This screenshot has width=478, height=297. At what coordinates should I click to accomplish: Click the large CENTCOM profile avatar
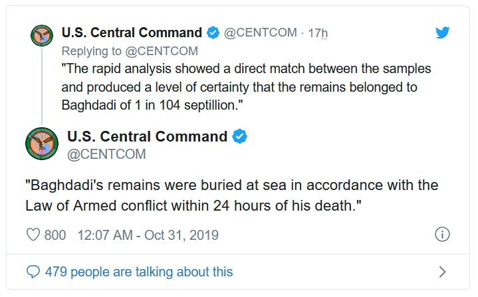[x=42, y=144]
